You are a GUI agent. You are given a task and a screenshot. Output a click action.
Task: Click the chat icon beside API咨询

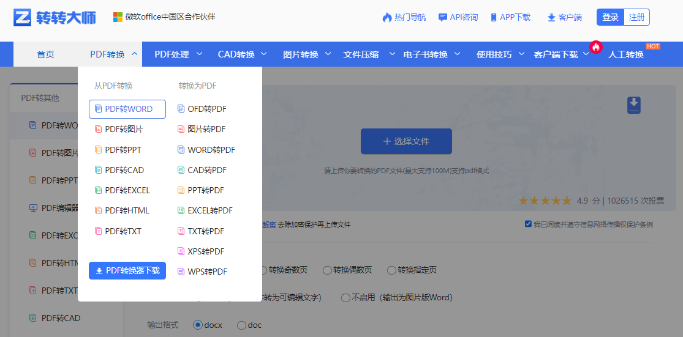click(442, 17)
